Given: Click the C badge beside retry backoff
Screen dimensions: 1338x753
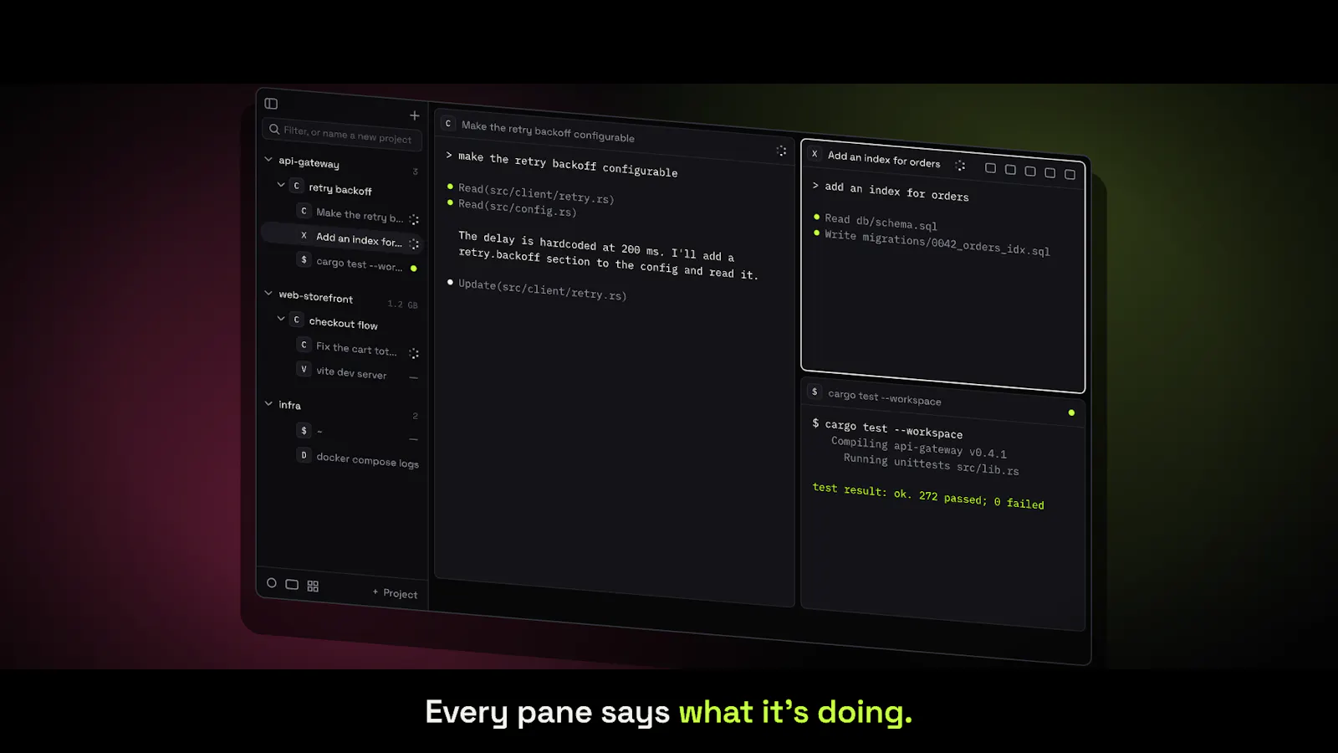Looking at the screenshot, I should tap(296, 186).
